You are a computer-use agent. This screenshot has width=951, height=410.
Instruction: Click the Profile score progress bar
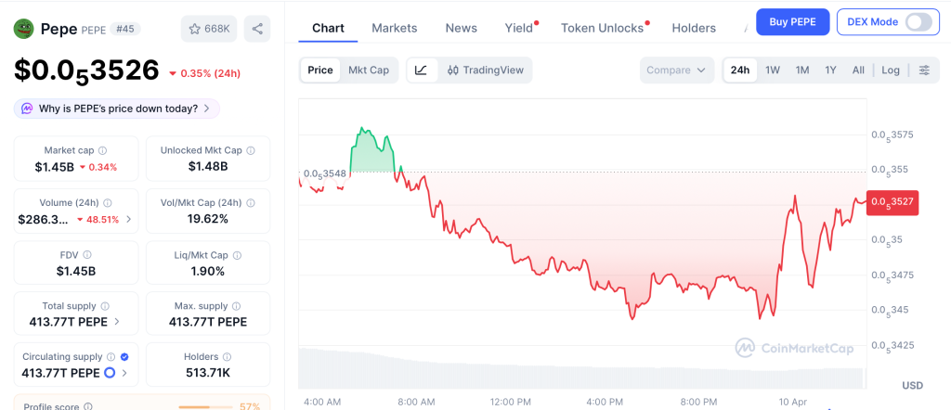pos(205,406)
